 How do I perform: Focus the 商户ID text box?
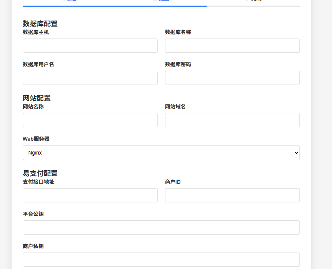click(x=232, y=195)
